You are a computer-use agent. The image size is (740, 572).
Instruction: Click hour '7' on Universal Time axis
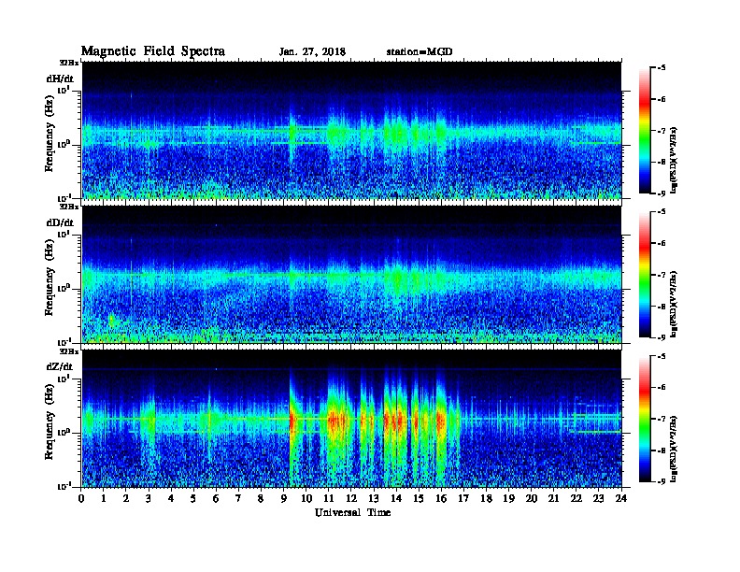click(x=239, y=499)
